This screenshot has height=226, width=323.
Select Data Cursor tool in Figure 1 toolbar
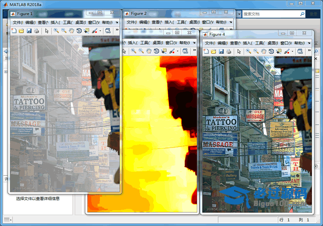click(x=87, y=31)
